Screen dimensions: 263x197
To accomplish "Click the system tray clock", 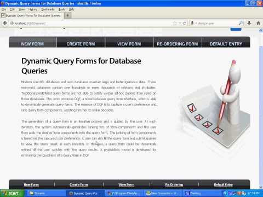I will 253,193.
